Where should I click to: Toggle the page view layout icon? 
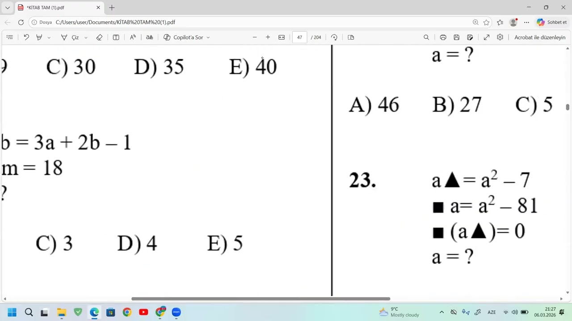click(351, 37)
